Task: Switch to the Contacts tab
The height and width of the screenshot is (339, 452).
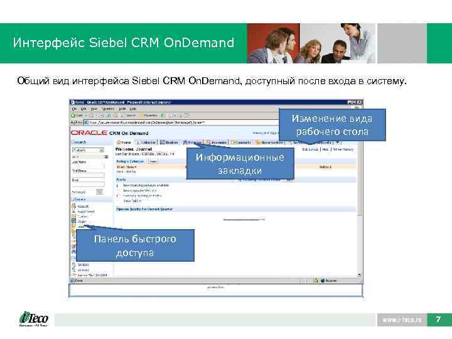Action: click(x=241, y=143)
